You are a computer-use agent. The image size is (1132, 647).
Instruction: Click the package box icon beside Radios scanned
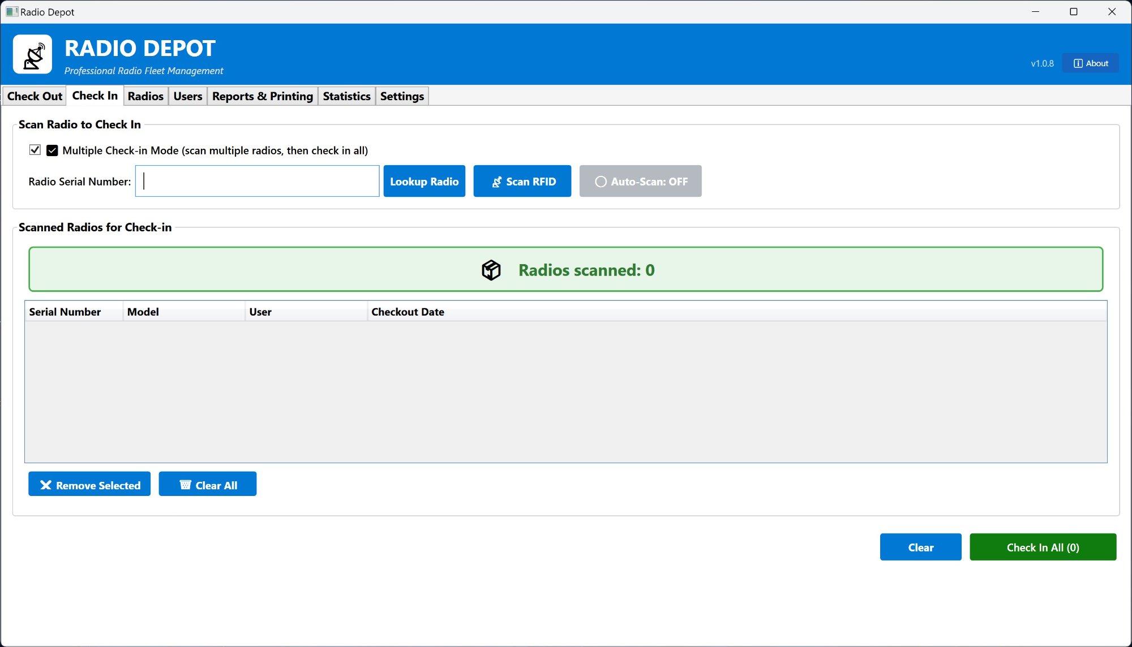pos(491,270)
